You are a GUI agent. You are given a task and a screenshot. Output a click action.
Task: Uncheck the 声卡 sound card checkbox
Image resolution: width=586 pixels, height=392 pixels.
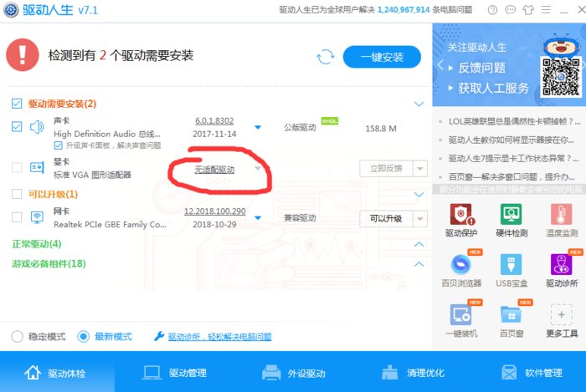pyautogui.click(x=17, y=126)
